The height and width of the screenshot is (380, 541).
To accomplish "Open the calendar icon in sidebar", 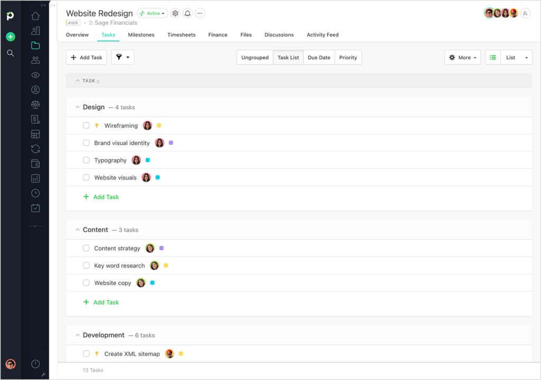I will pyautogui.click(x=35, y=208).
